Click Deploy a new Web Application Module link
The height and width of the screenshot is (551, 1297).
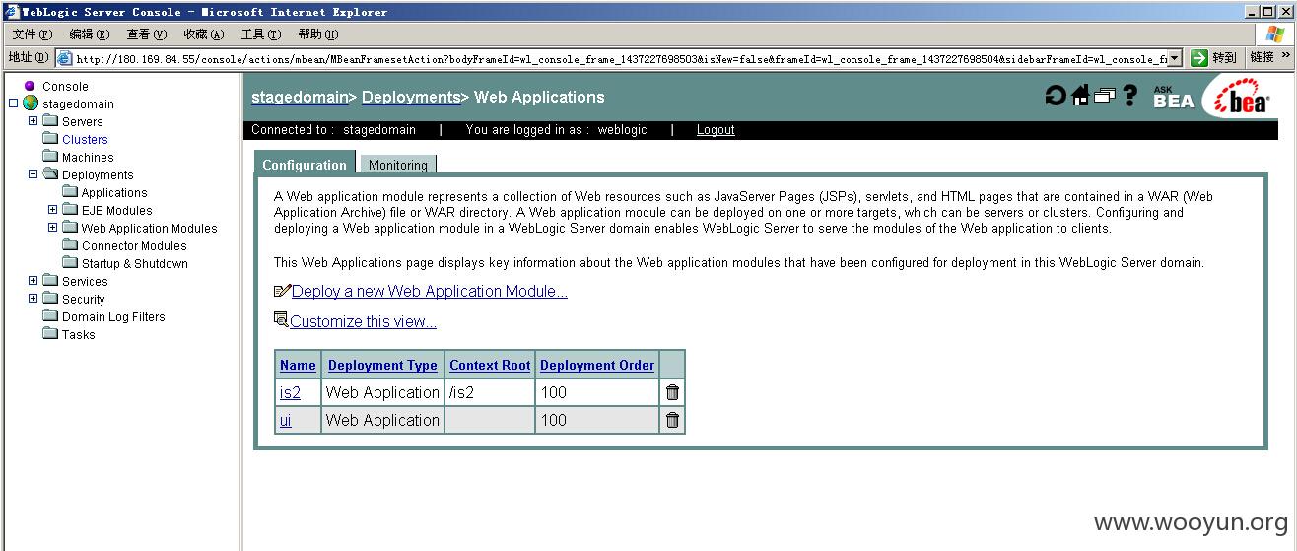[x=430, y=292]
